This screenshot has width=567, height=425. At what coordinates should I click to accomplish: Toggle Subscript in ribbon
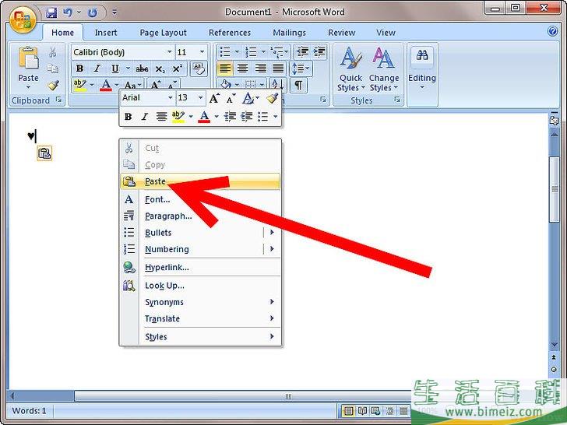(160, 68)
